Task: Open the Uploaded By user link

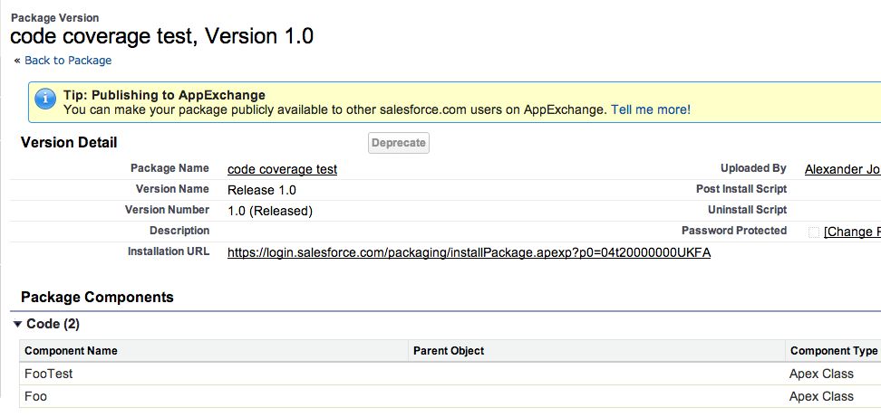Action: coord(842,169)
